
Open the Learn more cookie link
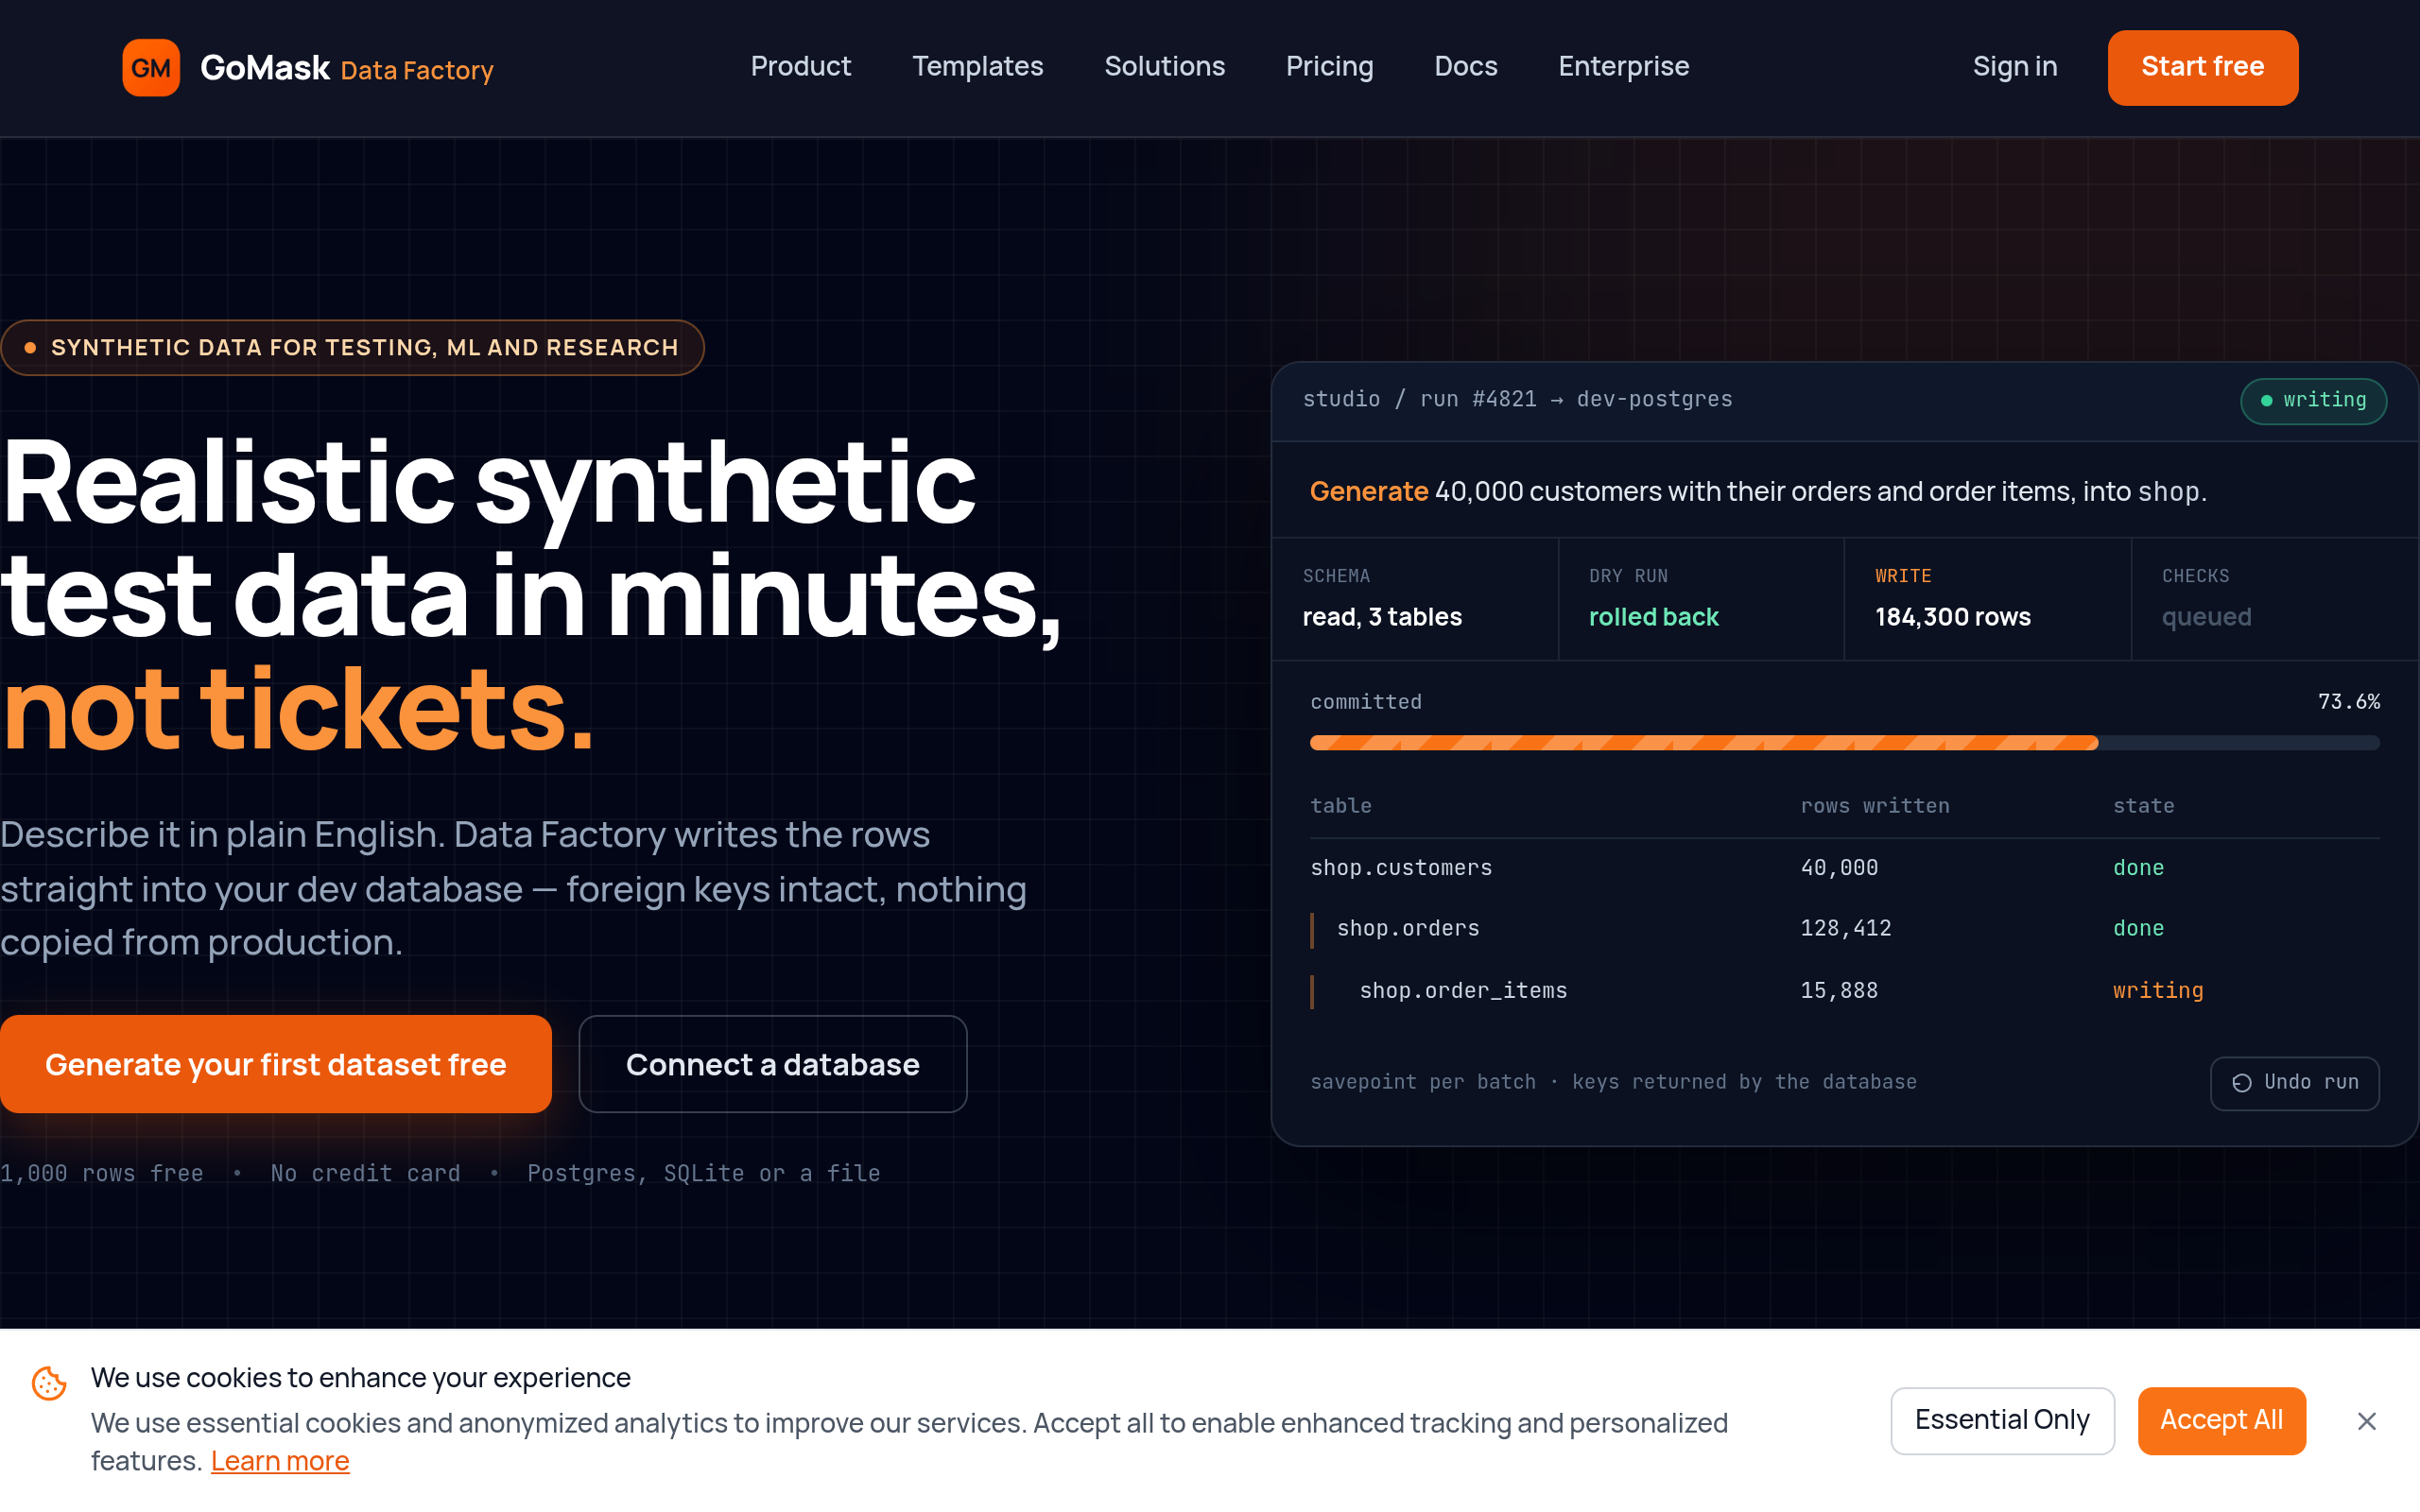tap(280, 1461)
